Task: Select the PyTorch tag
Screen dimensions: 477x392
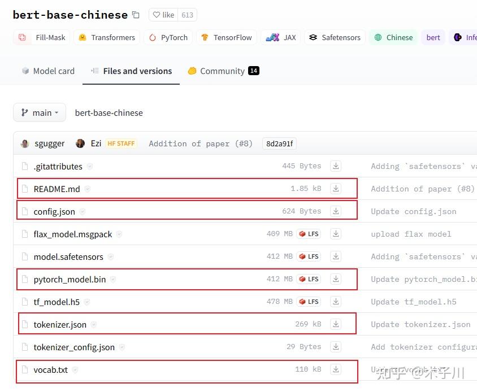Action: point(168,37)
